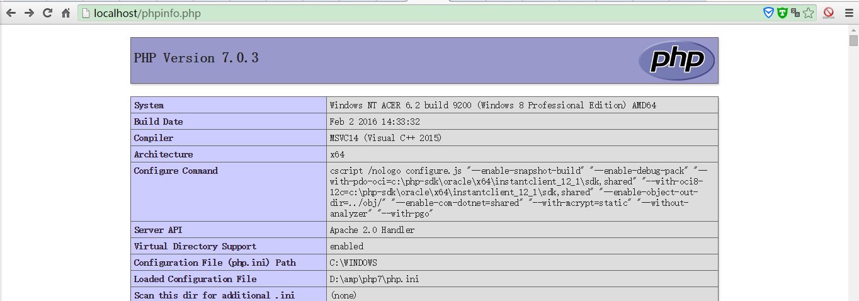Click the 'C:\WINDOWS' path value
This screenshot has height=301, width=859.
click(353, 263)
